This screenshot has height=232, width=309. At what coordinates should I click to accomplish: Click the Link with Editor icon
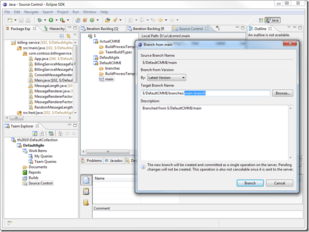point(68,36)
